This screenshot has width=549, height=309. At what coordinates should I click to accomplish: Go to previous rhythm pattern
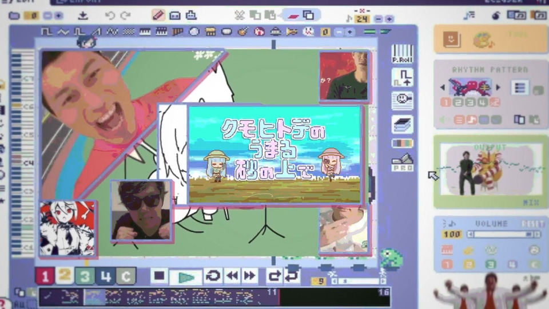[442, 87]
